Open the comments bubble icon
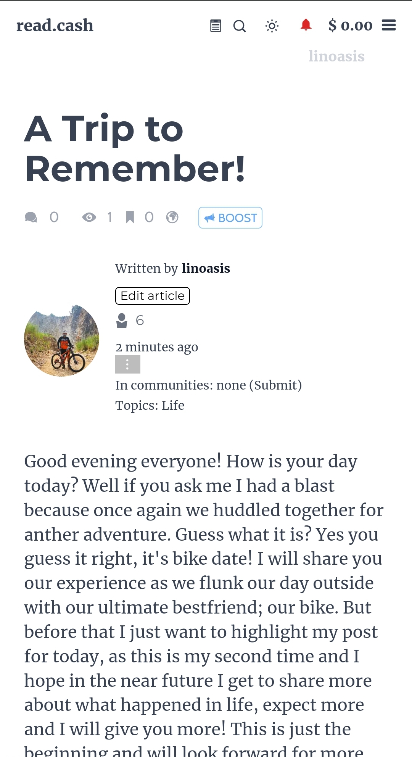The image size is (412, 757). (31, 217)
